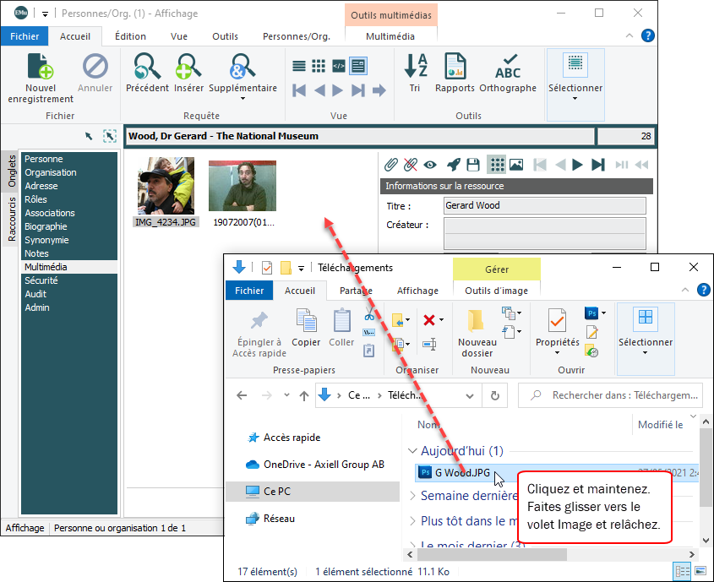Screen dimensions: 714x582
Task: Click the attach multimedia paperclip icon
Action: coord(391,165)
